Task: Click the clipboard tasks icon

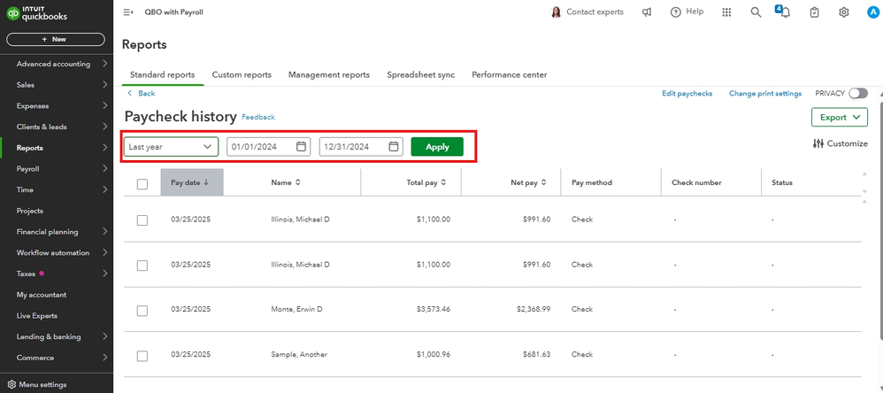Action: [815, 12]
